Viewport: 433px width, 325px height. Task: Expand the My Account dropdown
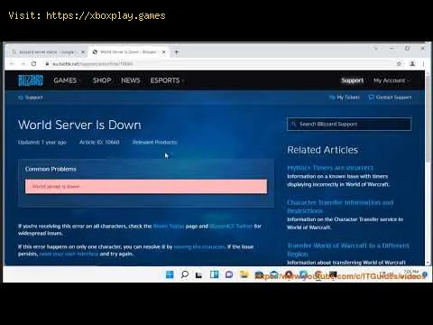[x=392, y=80]
